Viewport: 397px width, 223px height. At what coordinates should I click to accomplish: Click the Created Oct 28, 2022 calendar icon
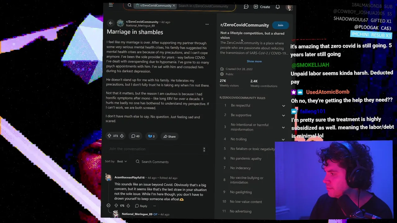click(222, 69)
